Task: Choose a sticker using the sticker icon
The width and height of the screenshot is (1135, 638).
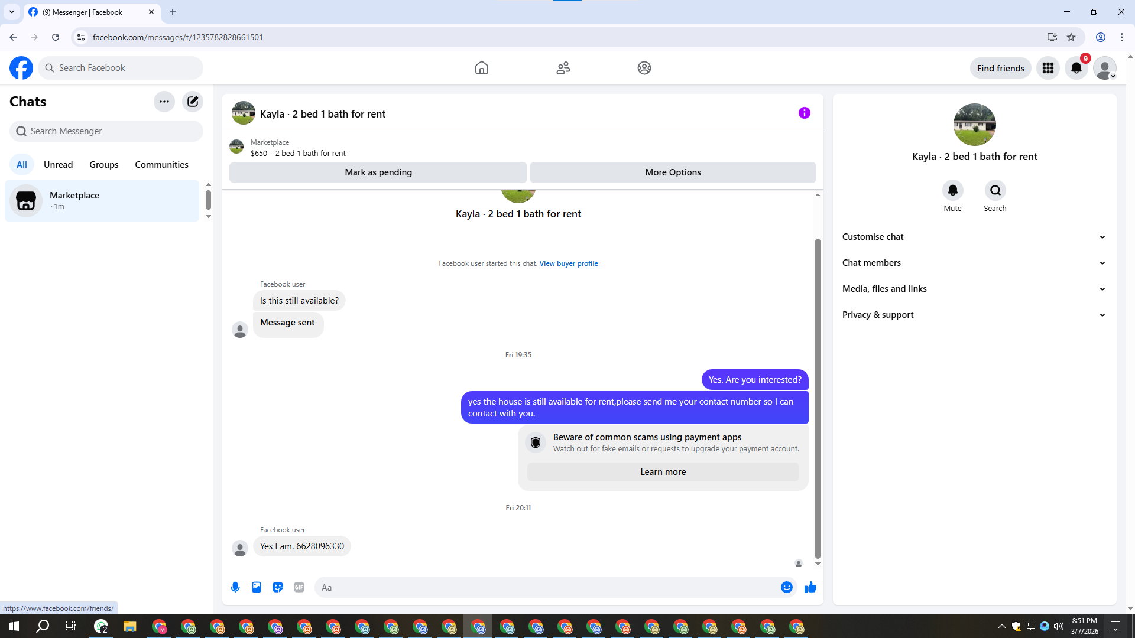Action: point(278,587)
